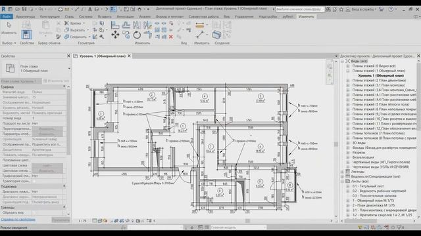Switch to the Архитектура ribbon tab
421x236 pixels.
(25, 16)
